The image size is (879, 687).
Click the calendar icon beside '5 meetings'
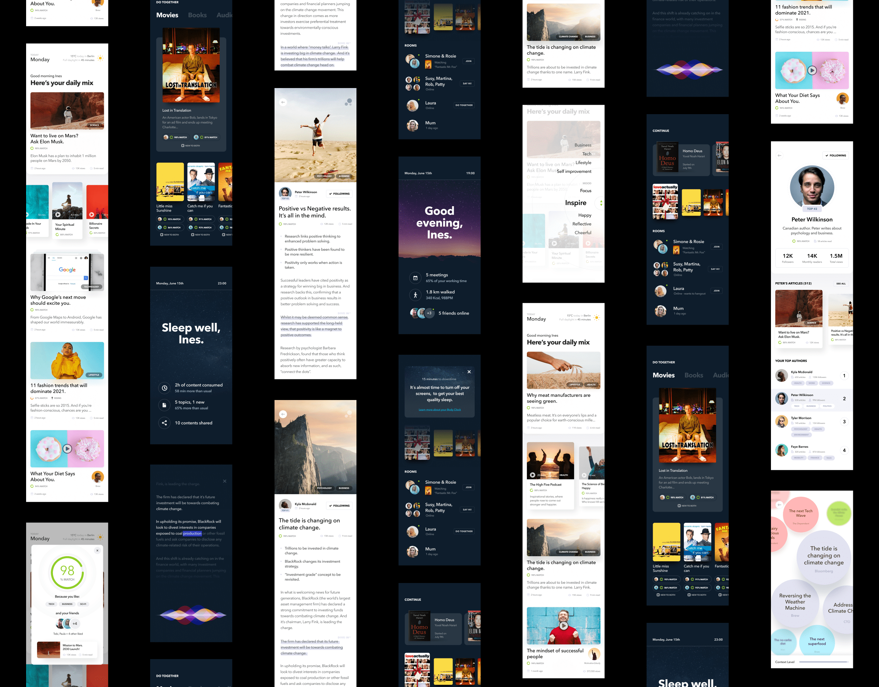tap(415, 278)
